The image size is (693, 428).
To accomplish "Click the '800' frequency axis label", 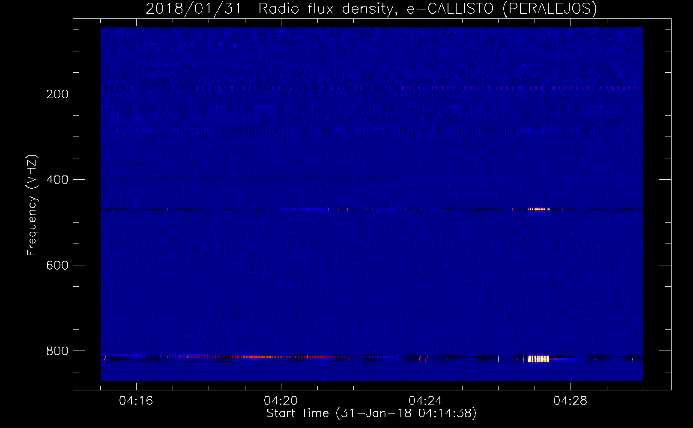I will coord(57,351).
